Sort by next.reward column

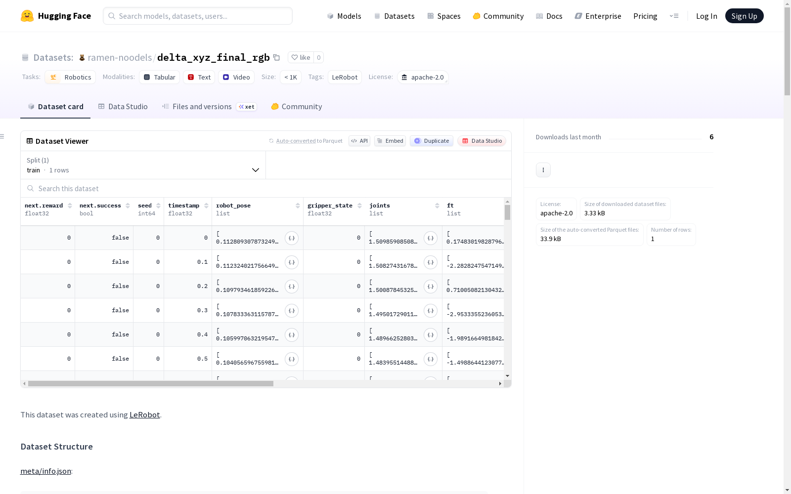click(70, 206)
